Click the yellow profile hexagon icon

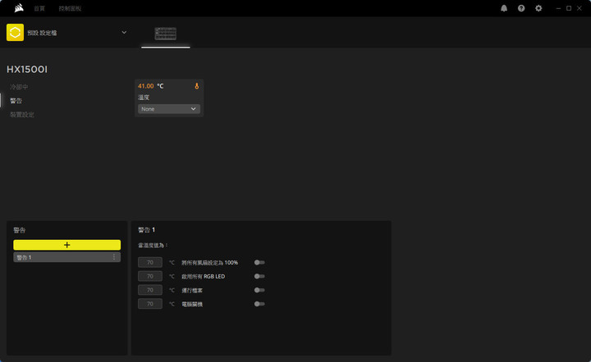point(15,32)
